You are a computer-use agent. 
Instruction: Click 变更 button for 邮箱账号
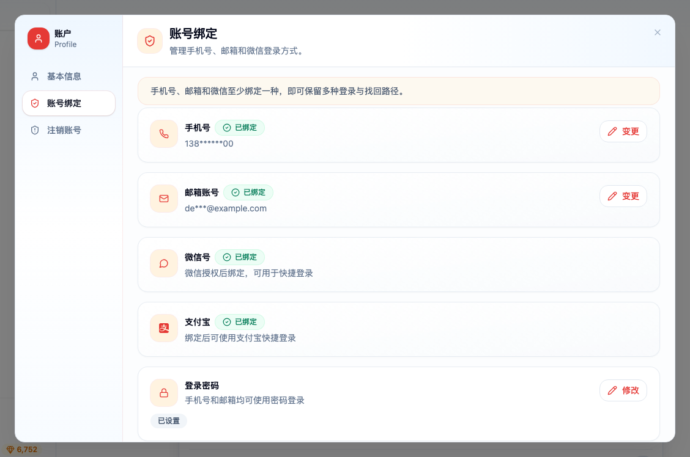(623, 196)
